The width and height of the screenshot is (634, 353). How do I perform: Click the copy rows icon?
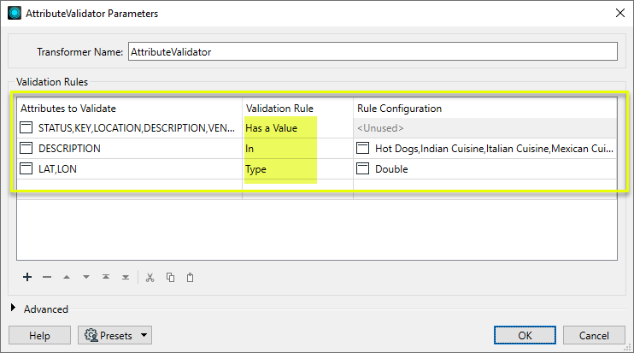[x=170, y=277]
